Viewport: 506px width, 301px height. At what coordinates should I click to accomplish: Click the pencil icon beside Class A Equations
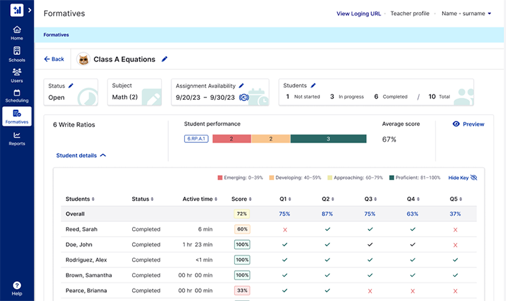164,59
